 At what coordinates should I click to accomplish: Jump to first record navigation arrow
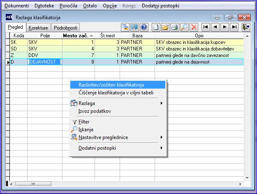206,27
